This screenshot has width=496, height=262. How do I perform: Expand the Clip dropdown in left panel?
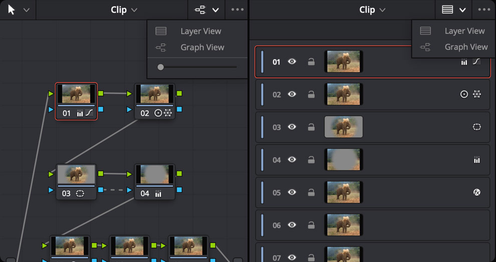[124, 10]
